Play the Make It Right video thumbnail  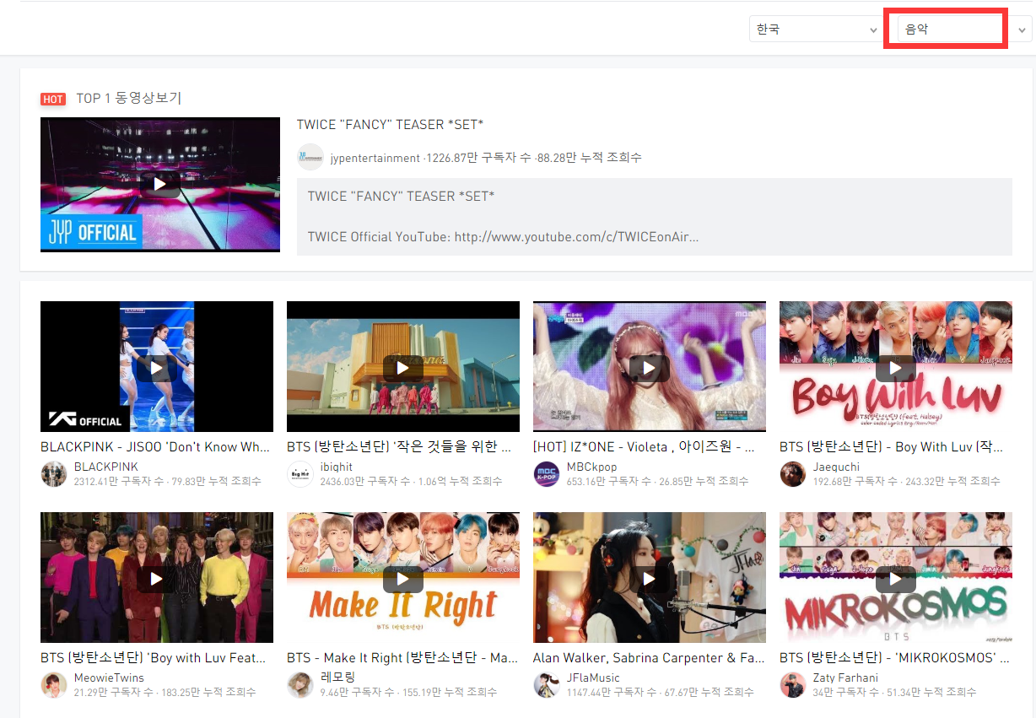click(x=403, y=578)
